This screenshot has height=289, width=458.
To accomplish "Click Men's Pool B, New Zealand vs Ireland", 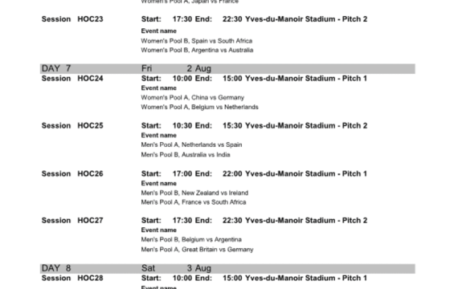I will coord(194,193).
